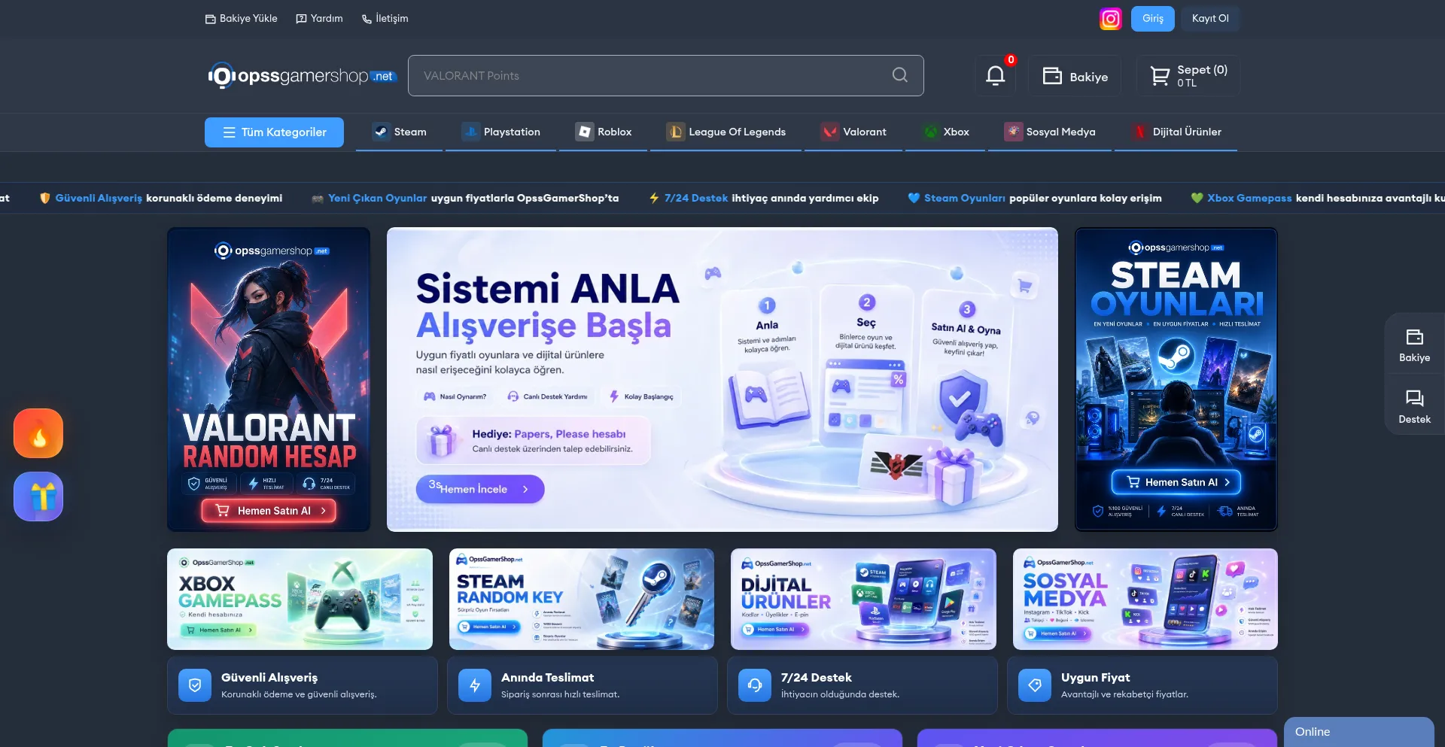The width and height of the screenshot is (1445, 747).
Task: Open the Tüm Kategoriler menu
Action: point(274,132)
